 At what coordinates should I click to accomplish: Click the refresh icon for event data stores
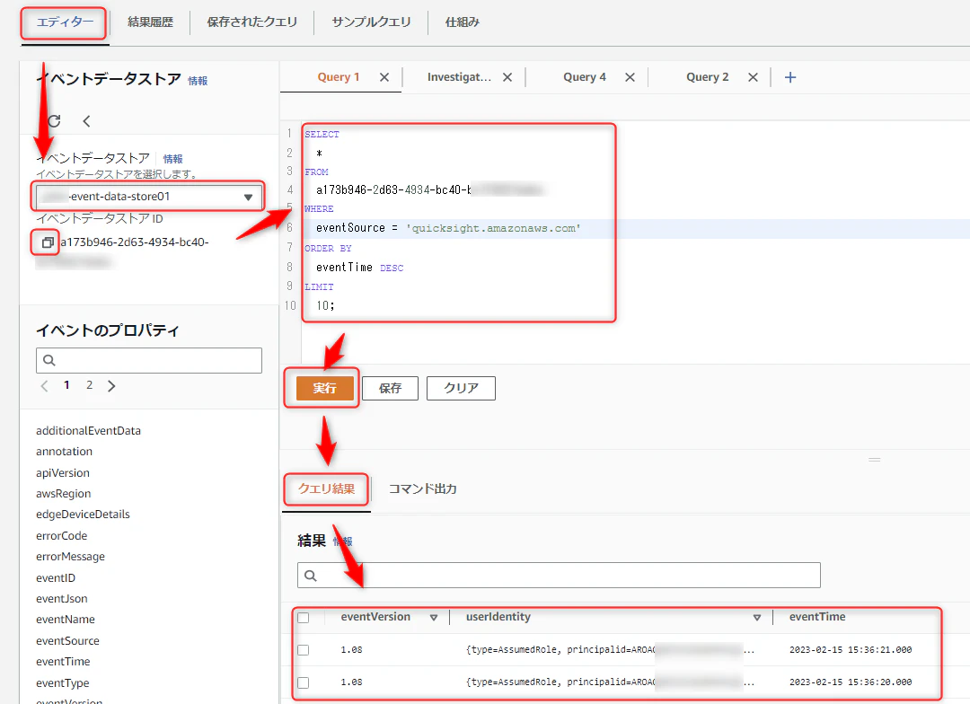click(55, 120)
